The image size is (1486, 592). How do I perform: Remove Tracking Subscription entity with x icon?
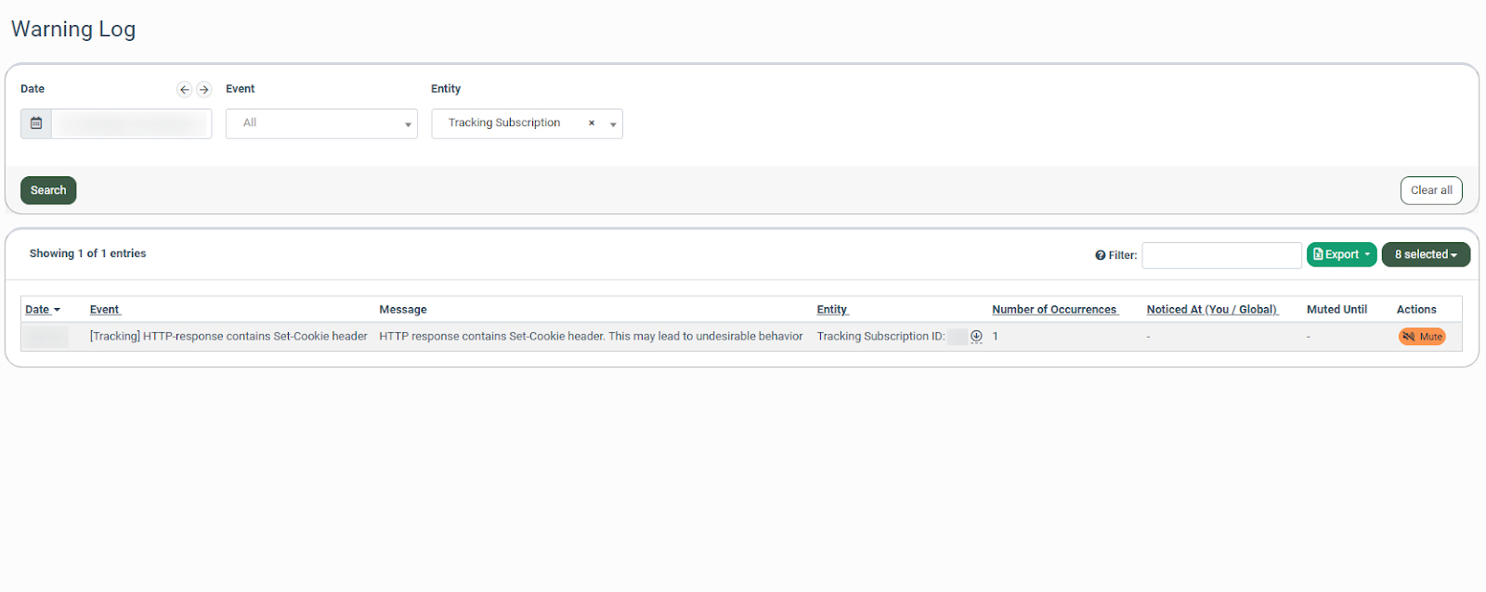pyautogui.click(x=592, y=123)
